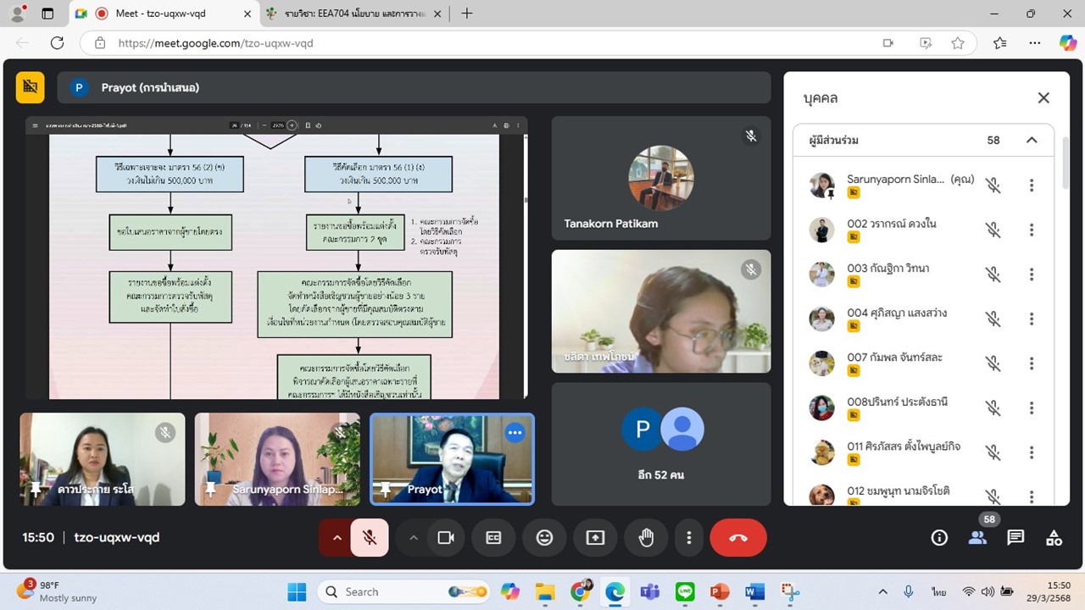Leave the call with red hang-up button
1085x610 pixels.
click(738, 537)
